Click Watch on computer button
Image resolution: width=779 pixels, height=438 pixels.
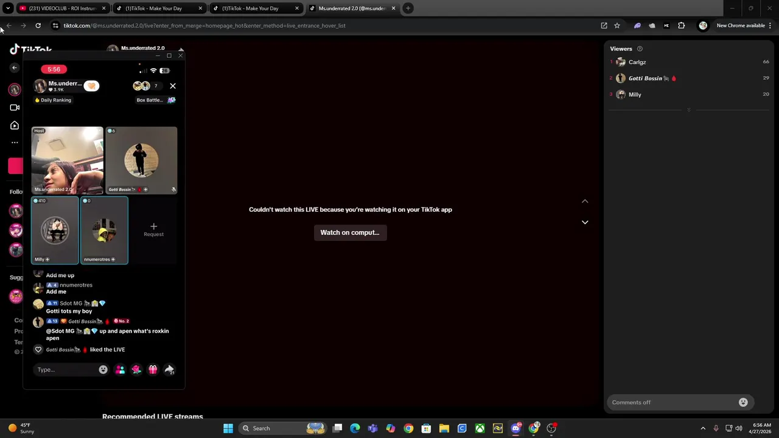[350, 232]
